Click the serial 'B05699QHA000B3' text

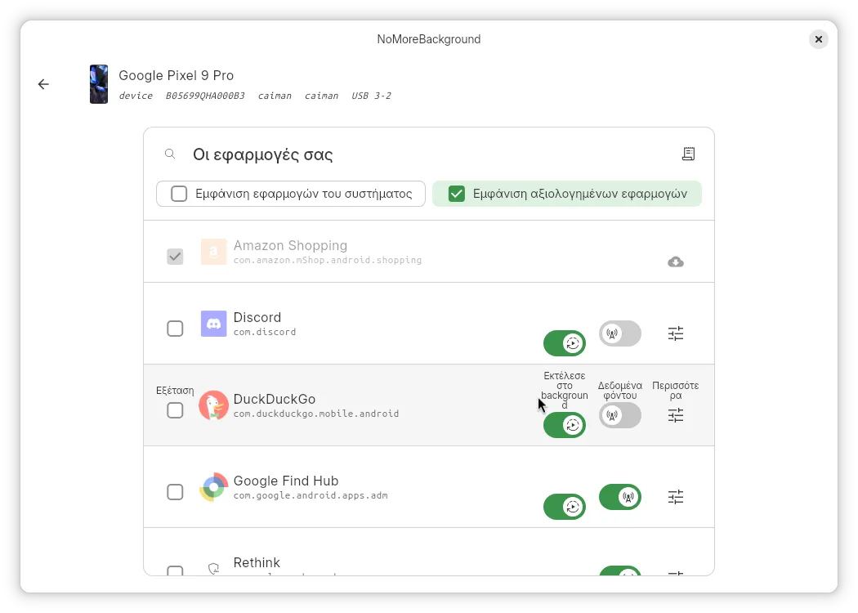pyautogui.click(x=205, y=96)
